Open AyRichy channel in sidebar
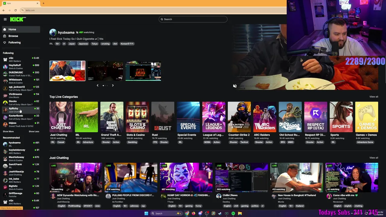386x217 pixels. pyautogui.click(x=21, y=110)
